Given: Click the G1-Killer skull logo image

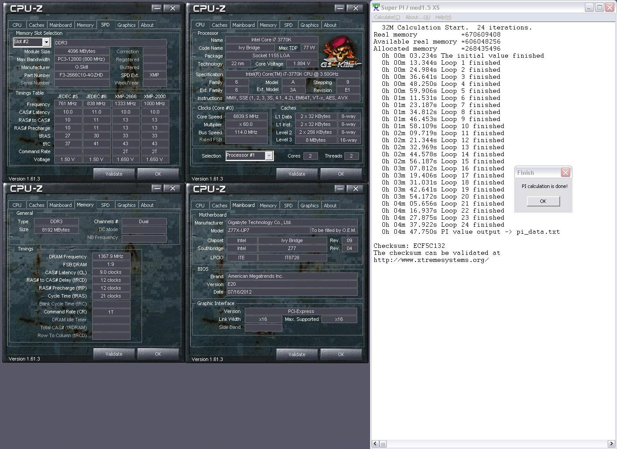Looking at the screenshot, I should [340, 52].
